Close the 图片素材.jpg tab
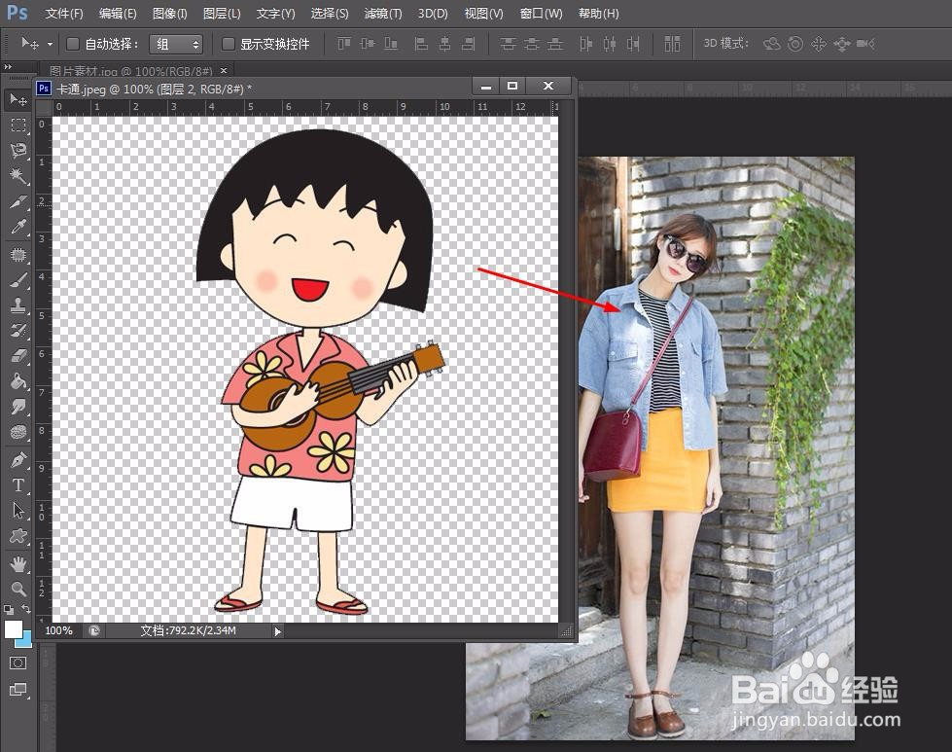The image size is (952, 752). click(x=224, y=71)
